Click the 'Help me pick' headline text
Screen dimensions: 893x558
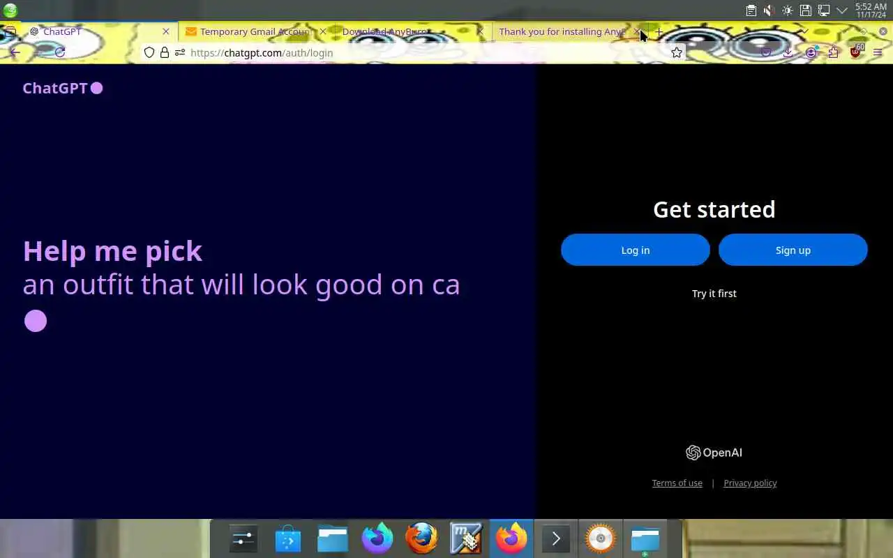[x=112, y=251]
